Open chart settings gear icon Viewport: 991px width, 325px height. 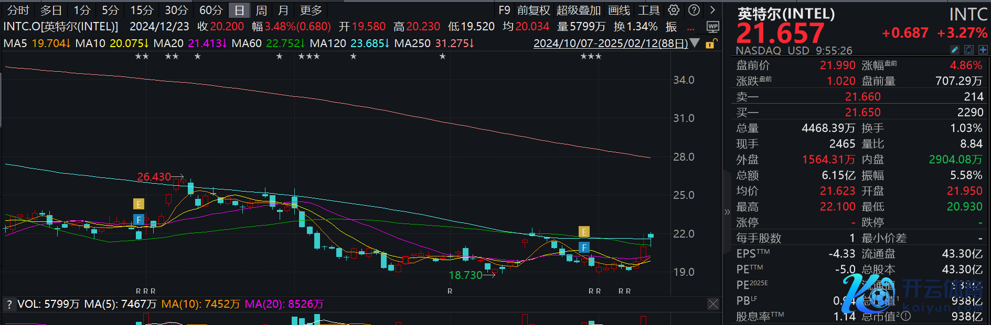tap(674, 10)
